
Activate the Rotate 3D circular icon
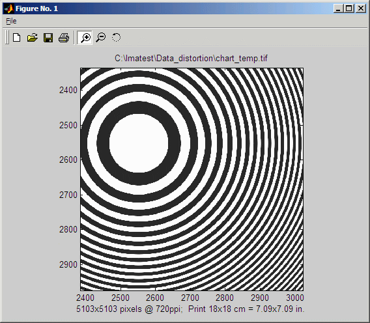pyautogui.click(x=116, y=38)
